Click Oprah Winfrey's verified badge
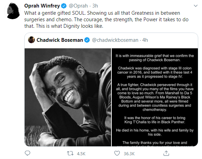The width and height of the screenshot is (202, 159). (64, 6)
